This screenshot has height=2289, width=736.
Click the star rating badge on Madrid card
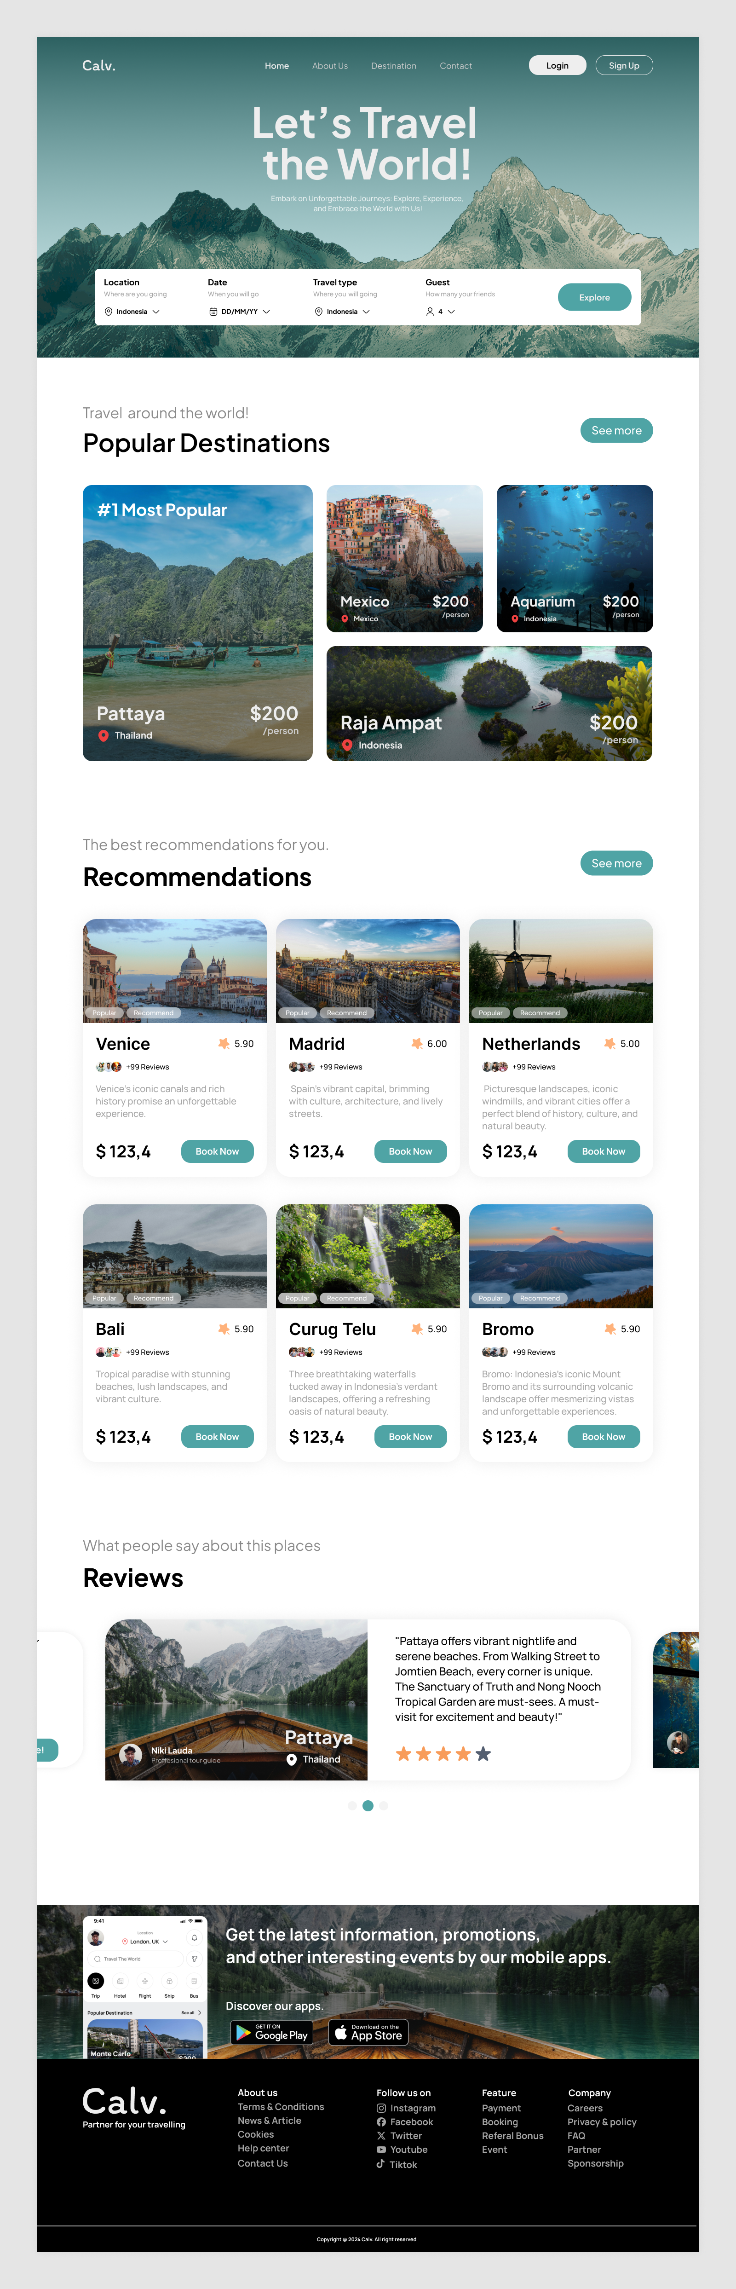point(430,1044)
